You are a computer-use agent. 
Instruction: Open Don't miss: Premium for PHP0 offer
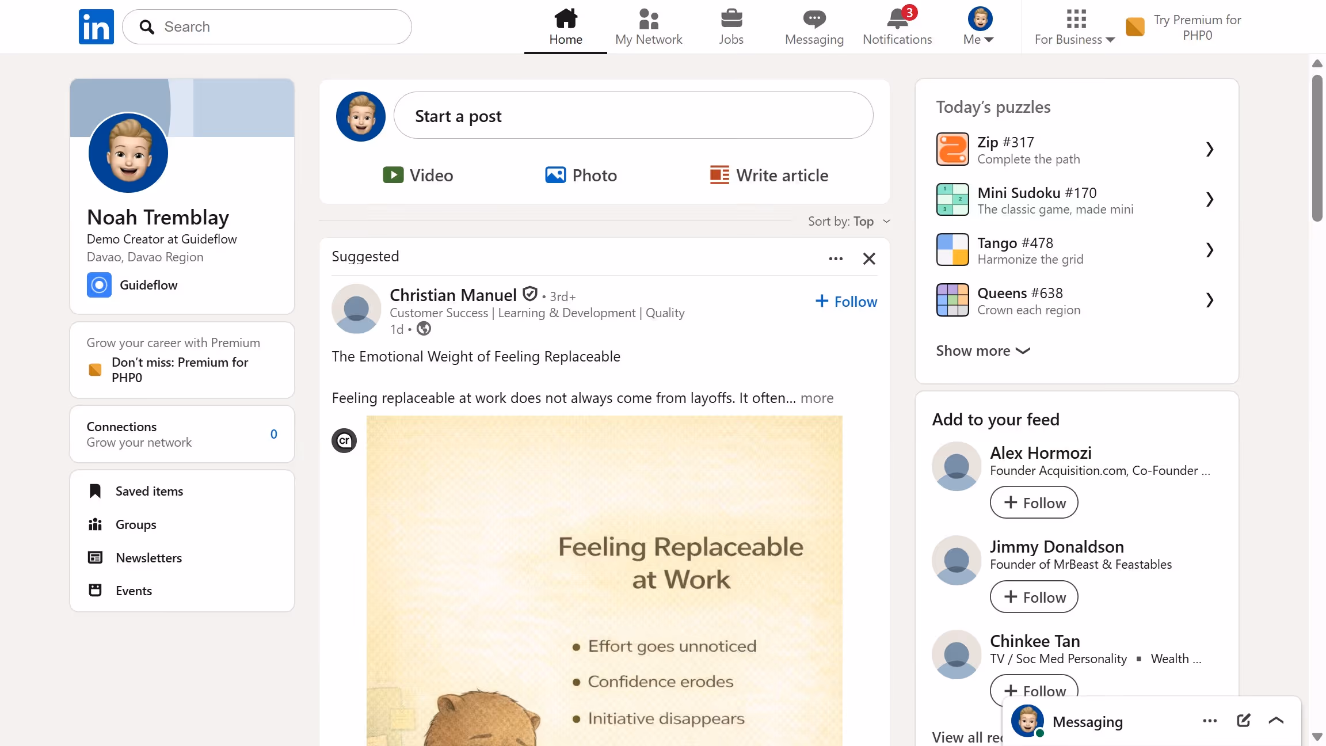click(x=180, y=370)
